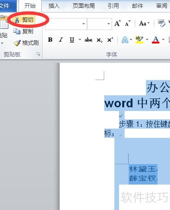Open the Paste options dropdown arrow
The height and width of the screenshot is (210, 170).
tap(2, 43)
